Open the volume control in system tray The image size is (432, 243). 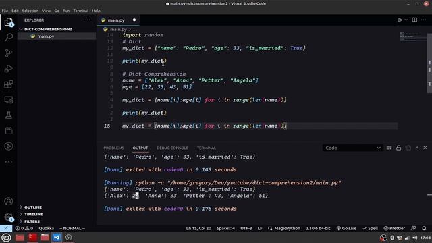(414, 238)
